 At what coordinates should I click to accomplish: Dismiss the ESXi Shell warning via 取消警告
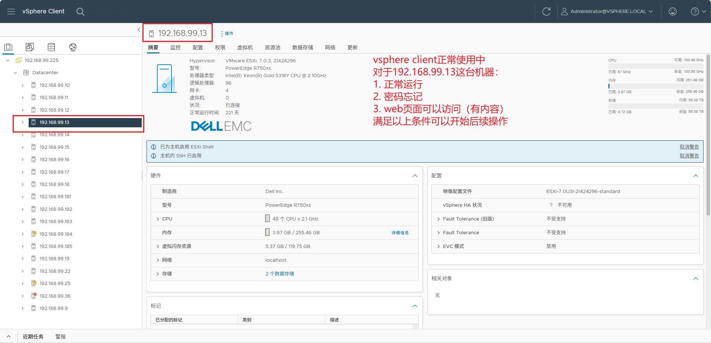(x=689, y=147)
